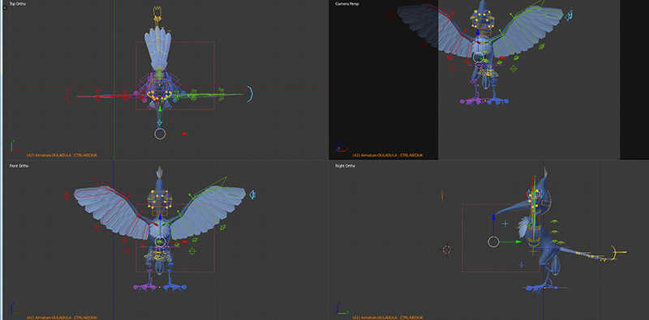Select the green target control in Front Ortho
Viewport: 649px width, 320px height.
191,250
